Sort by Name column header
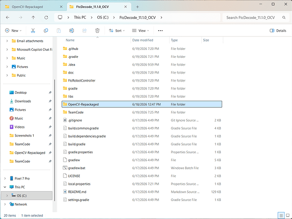This screenshot has width=292, height=219. (70, 40)
